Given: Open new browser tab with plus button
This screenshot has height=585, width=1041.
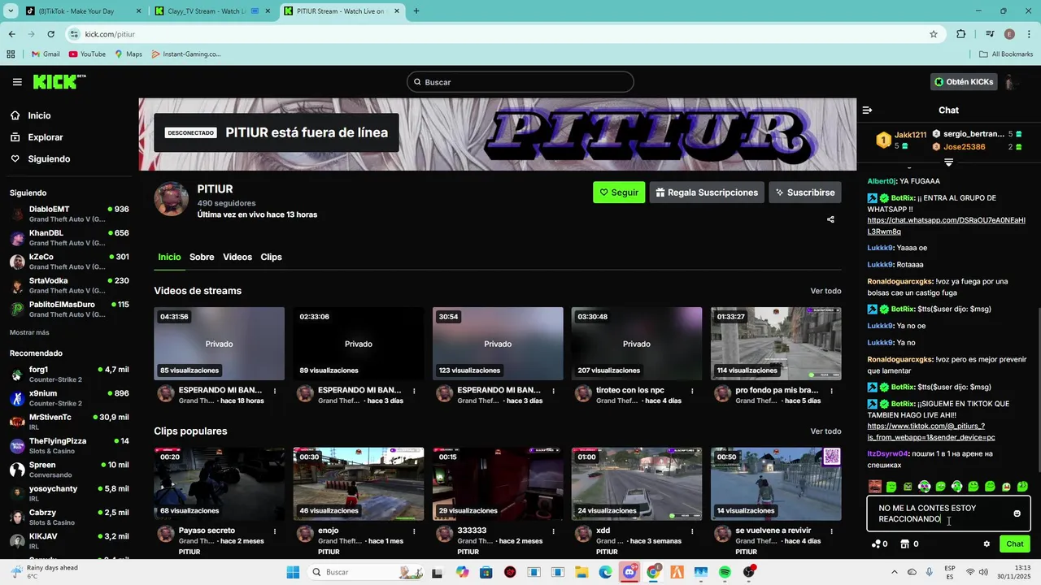Looking at the screenshot, I should pyautogui.click(x=416, y=11).
